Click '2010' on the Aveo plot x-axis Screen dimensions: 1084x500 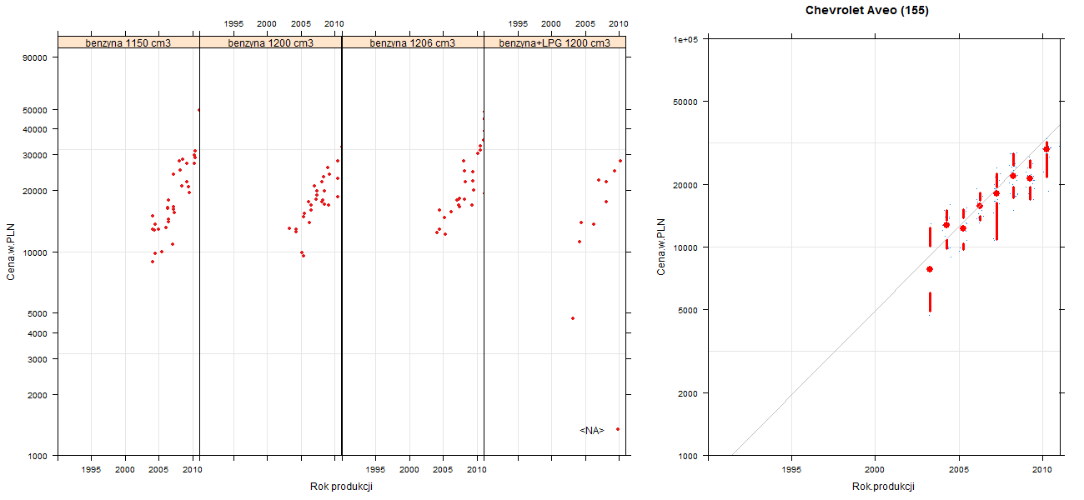click(x=1042, y=470)
